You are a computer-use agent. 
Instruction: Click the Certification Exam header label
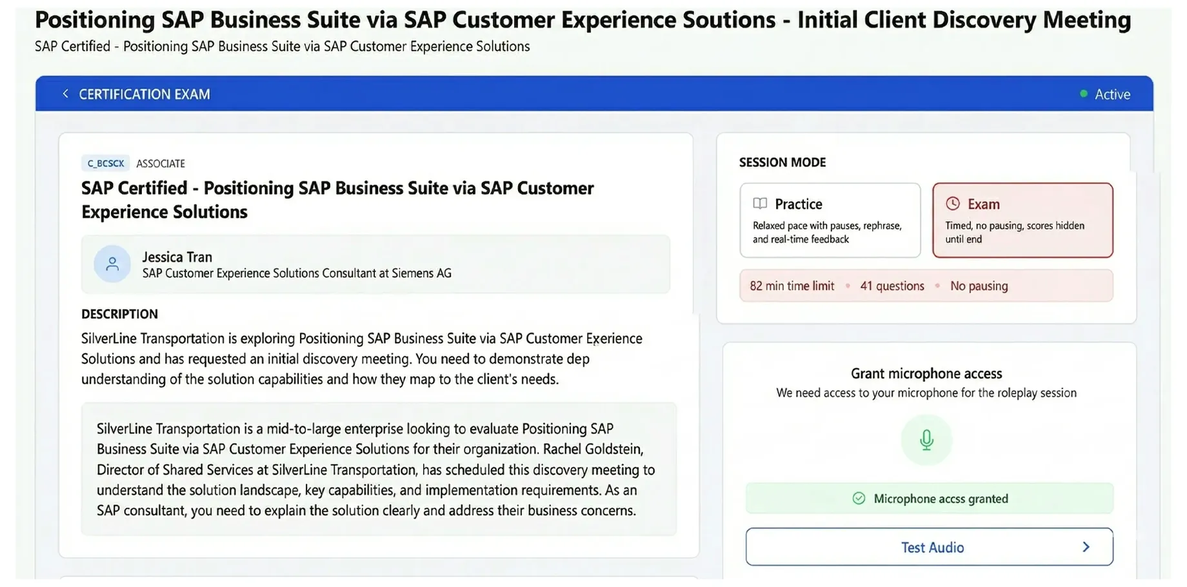point(145,94)
